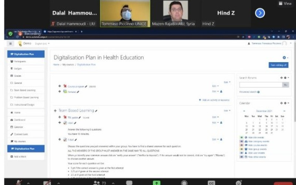Open the course settings gear menu
296x185 pixels.
[285, 58]
